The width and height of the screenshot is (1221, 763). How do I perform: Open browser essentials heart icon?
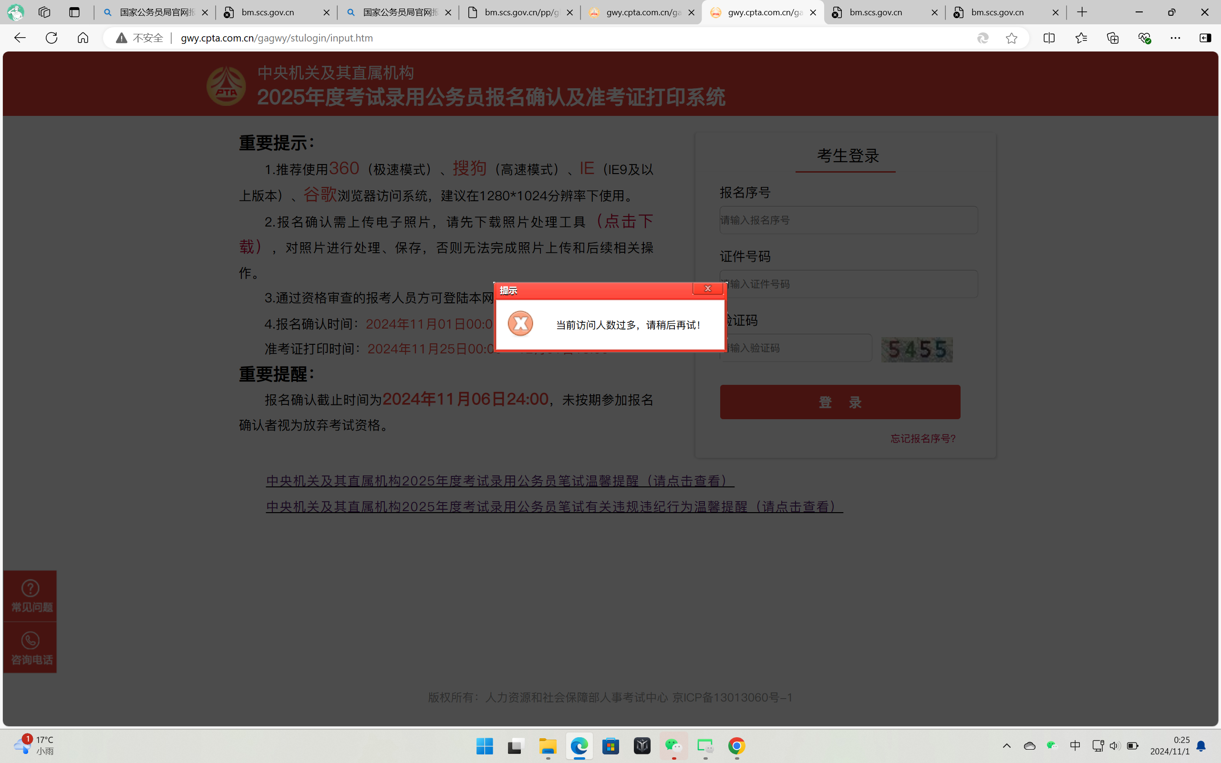pyautogui.click(x=1144, y=38)
